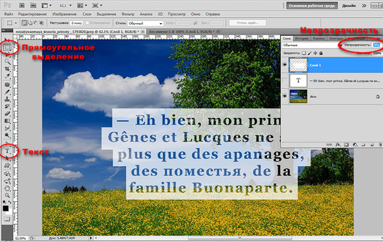This screenshot has height=242, width=383.
Task: Link layers icon in Layers panel
Action: (x=329, y=145)
